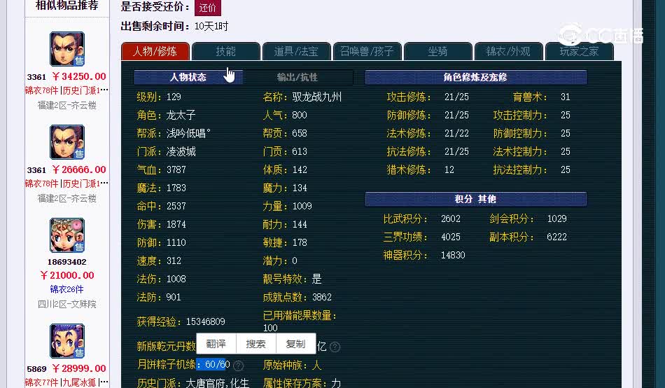Click the 还价 bargain button
Screen dimensions: 665x388
click(x=207, y=8)
